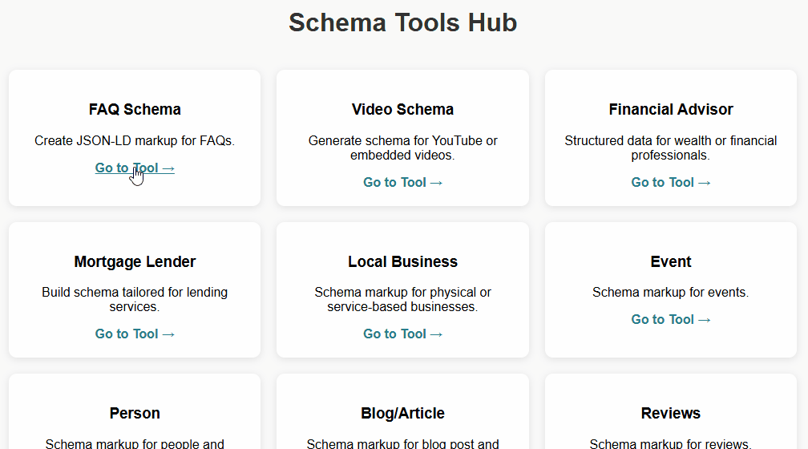Click the Financial Advisor card heading
Viewport: 808px width, 449px height.
click(670, 109)
